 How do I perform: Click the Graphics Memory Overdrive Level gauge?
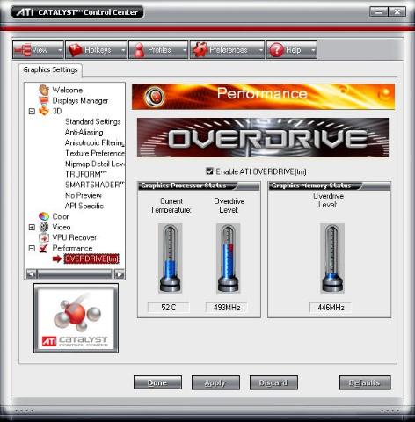tap(332, 258)
